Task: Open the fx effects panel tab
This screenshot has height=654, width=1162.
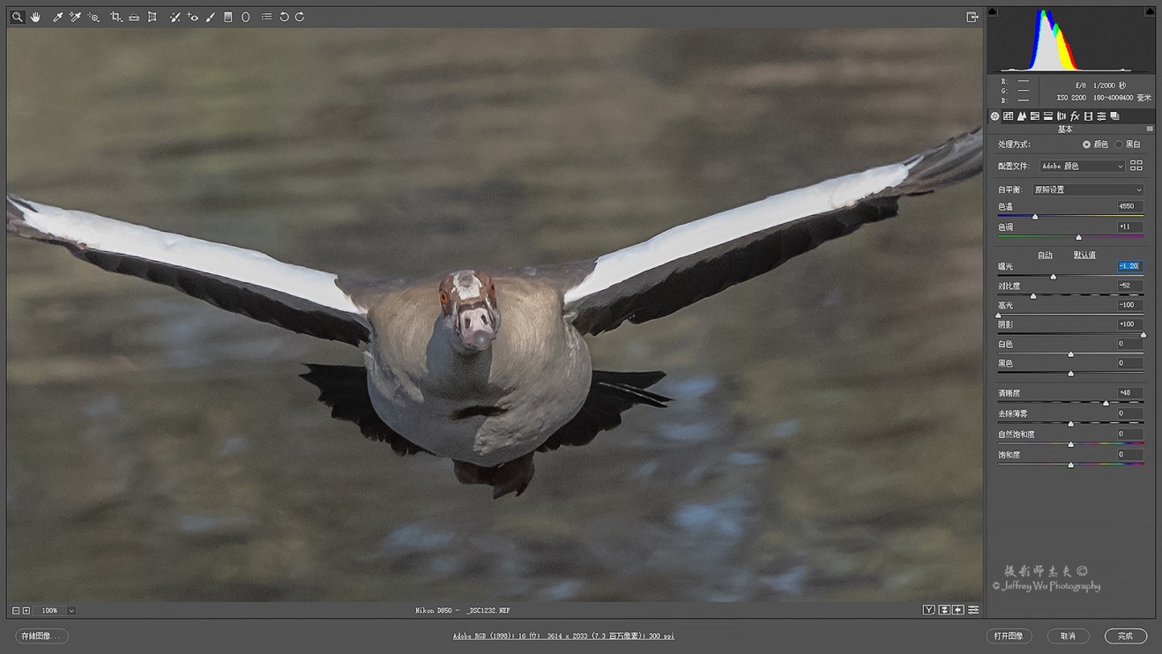Action: (x=1076, y=115)
